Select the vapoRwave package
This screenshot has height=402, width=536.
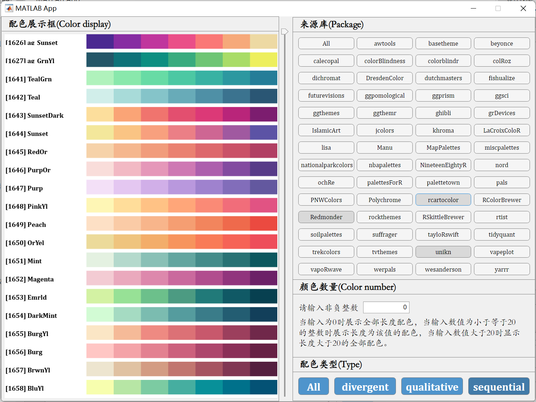point(326,269)
